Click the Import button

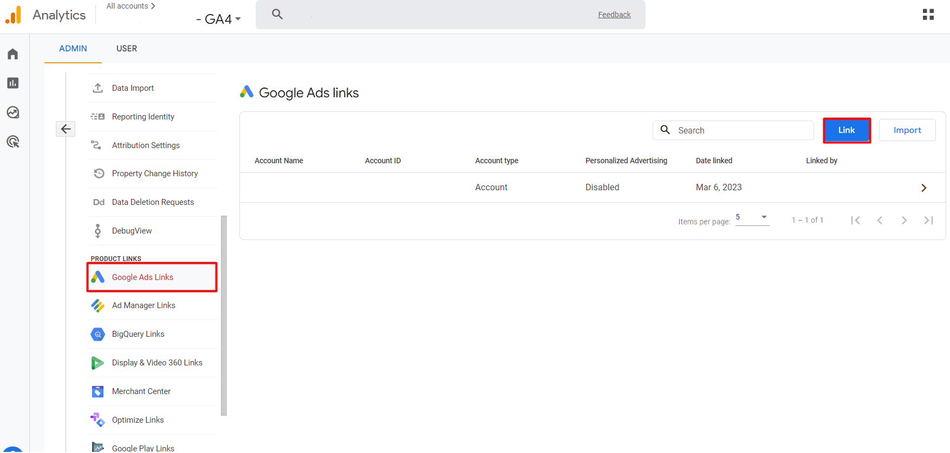[907, 130]
